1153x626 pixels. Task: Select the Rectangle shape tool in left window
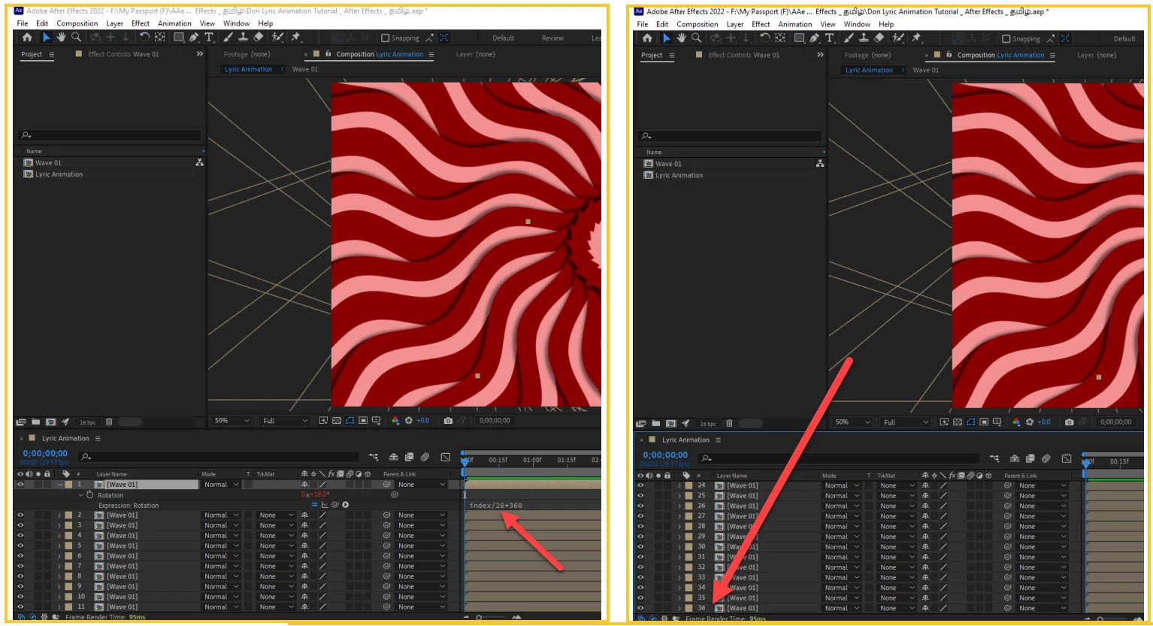[x=178, y=37]
